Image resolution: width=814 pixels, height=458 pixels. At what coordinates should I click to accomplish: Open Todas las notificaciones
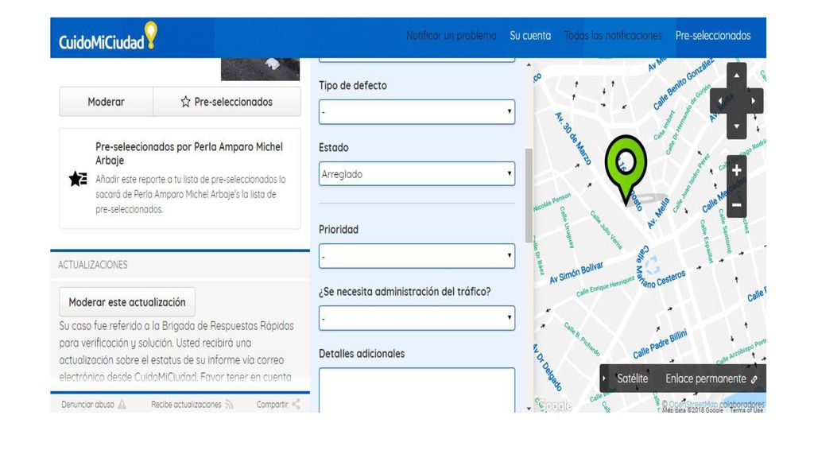coord(613,36)
